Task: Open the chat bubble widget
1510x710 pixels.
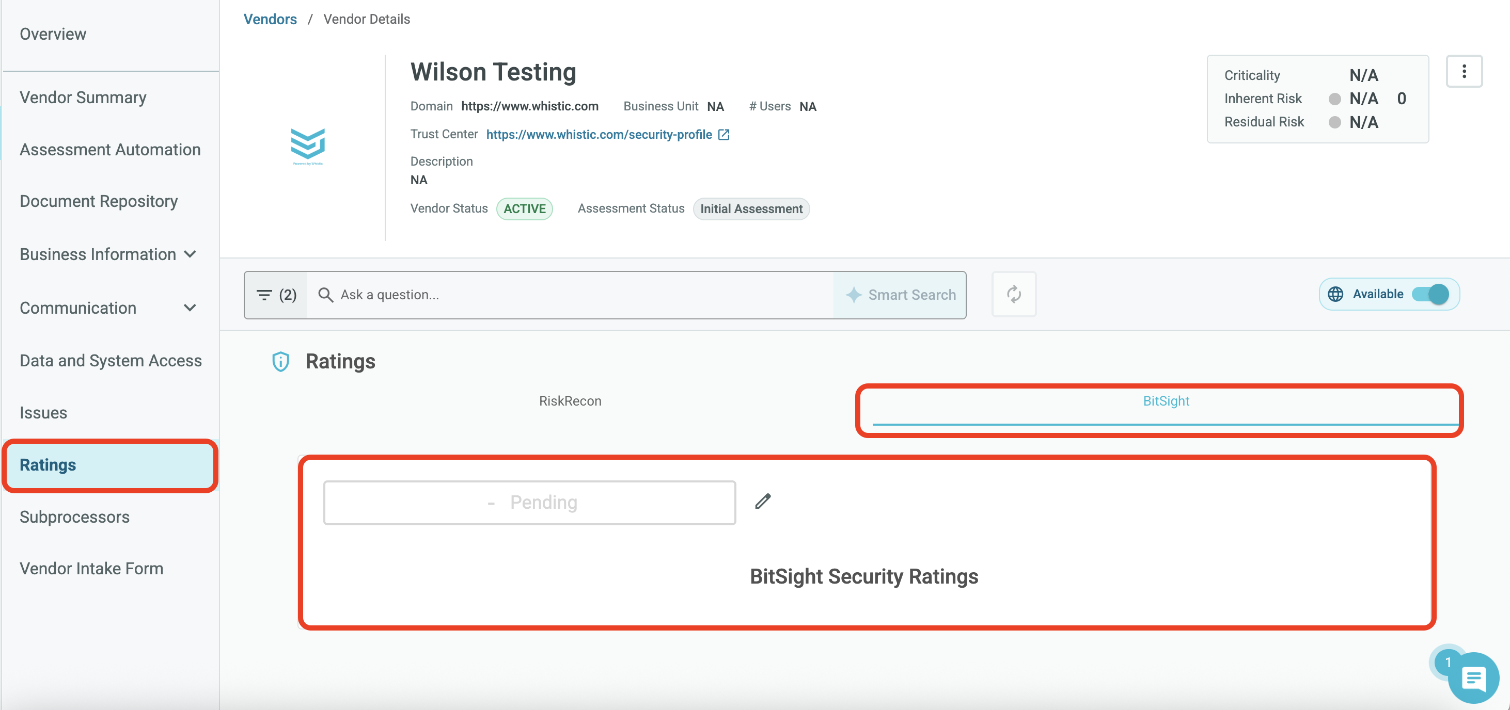Action: (1473, 678)
